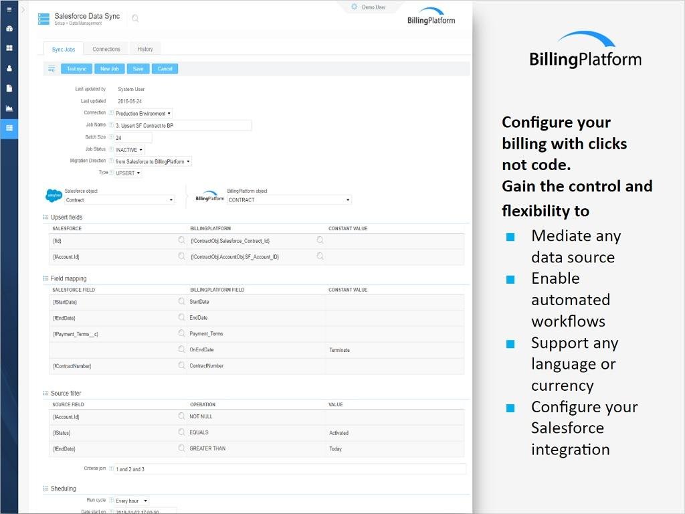Viewport: 685px width, 514px height.
Task: Click the gear icon beside Demo User
Action: pyautogui.click(x=355, y=7)
